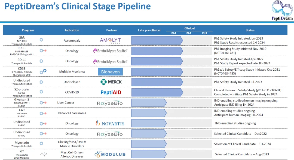The width and height of the screenshot is (294, 160).
Task: Click the small molecule icon in the KIT row
Action: click(43, 154)
